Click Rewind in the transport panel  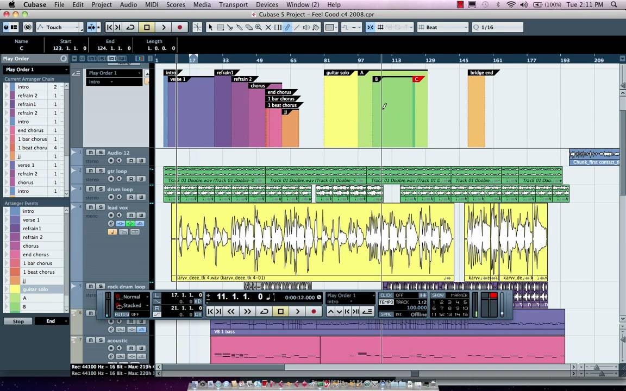click(231, 312)
